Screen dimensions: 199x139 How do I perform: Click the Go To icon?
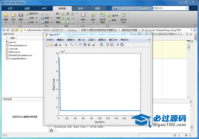pos(43,18)
